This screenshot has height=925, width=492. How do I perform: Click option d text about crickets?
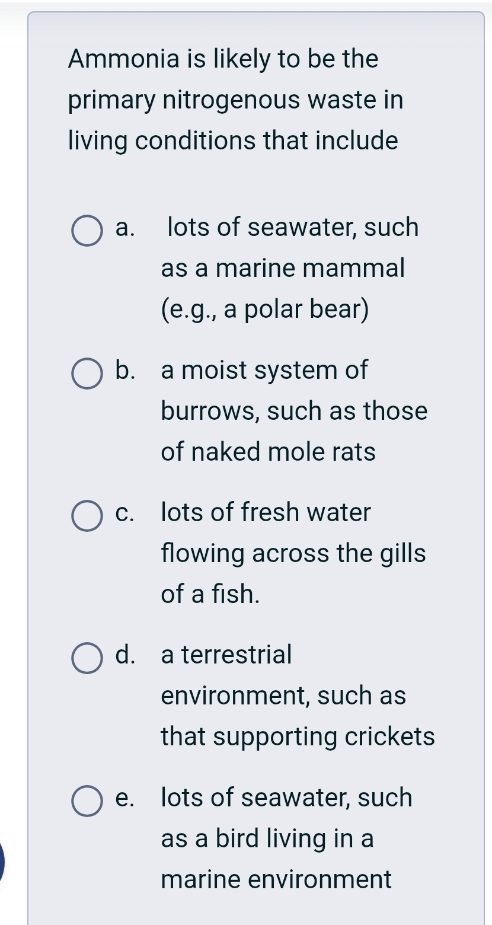[290, 696]
